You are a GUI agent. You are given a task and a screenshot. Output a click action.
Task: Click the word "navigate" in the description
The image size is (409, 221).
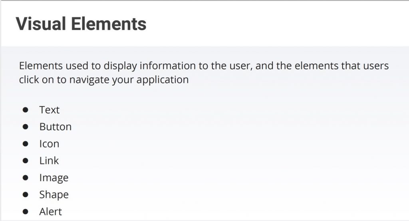89,80
